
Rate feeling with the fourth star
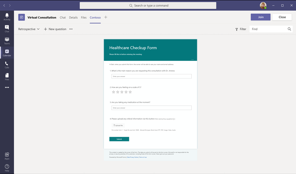126,92
